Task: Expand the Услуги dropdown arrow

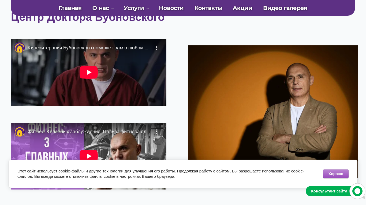Action: (x=148, y=9)
